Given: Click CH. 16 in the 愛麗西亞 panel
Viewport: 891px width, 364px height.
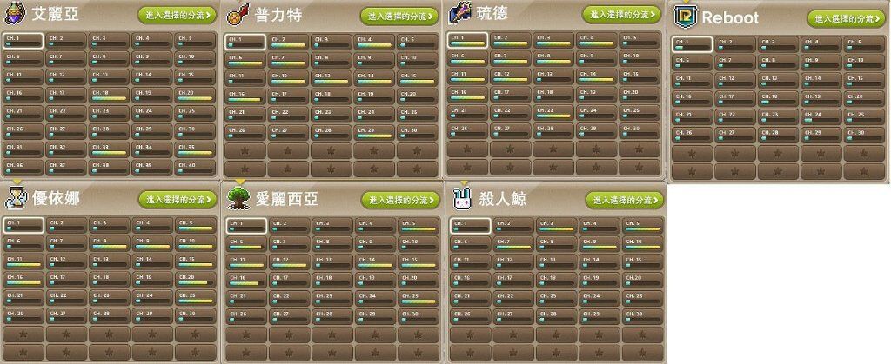Looking at the screenshot, I should coord(246,280).
